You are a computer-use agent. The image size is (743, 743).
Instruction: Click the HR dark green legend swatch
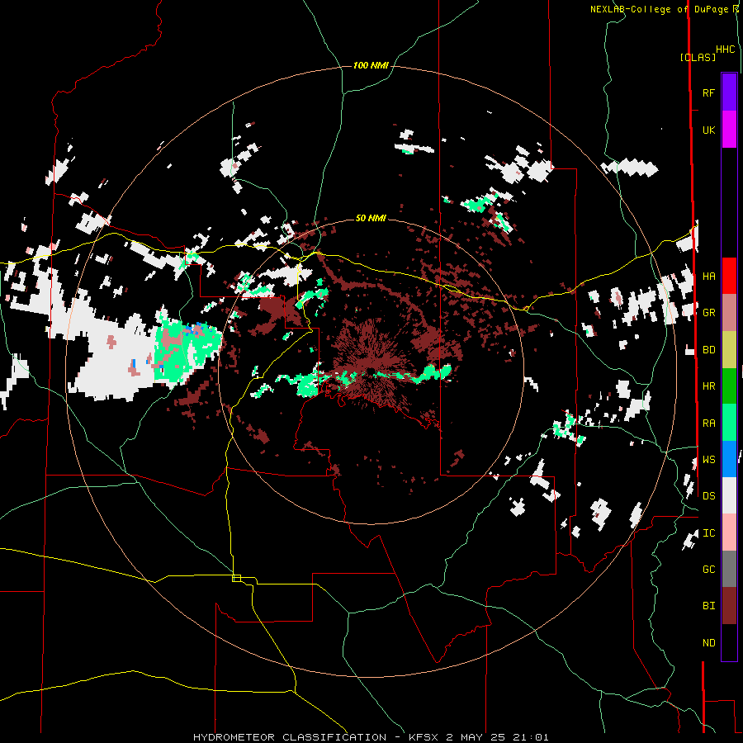pos(729,386)
